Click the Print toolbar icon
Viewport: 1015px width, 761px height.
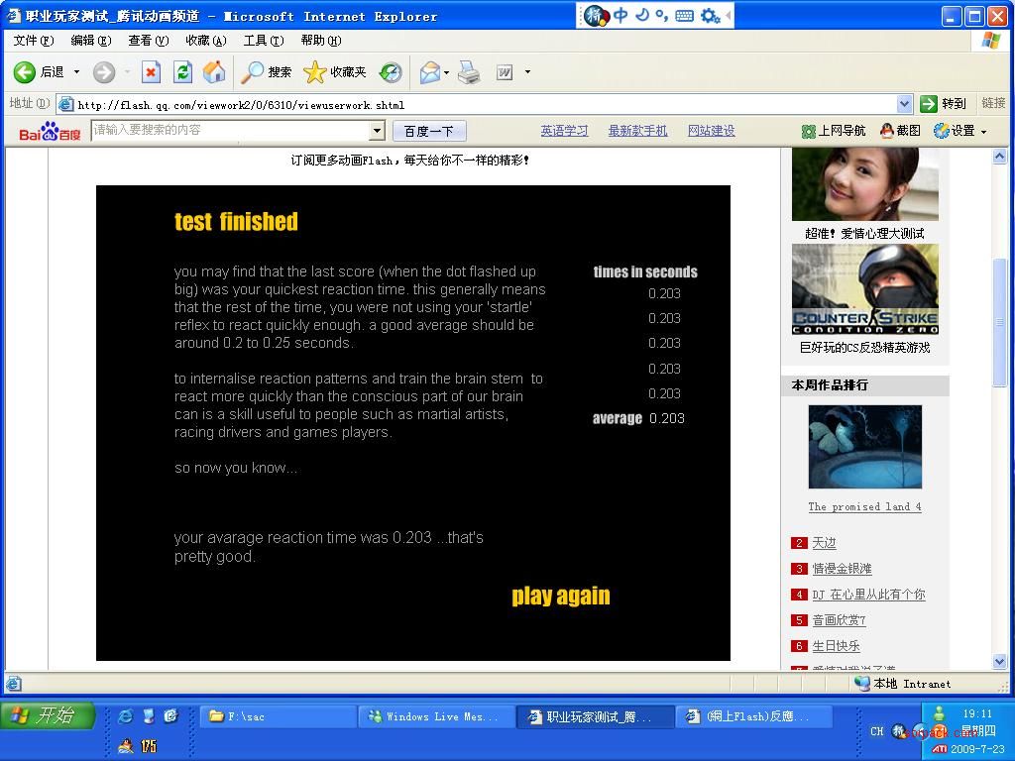[x=469, y=71]
